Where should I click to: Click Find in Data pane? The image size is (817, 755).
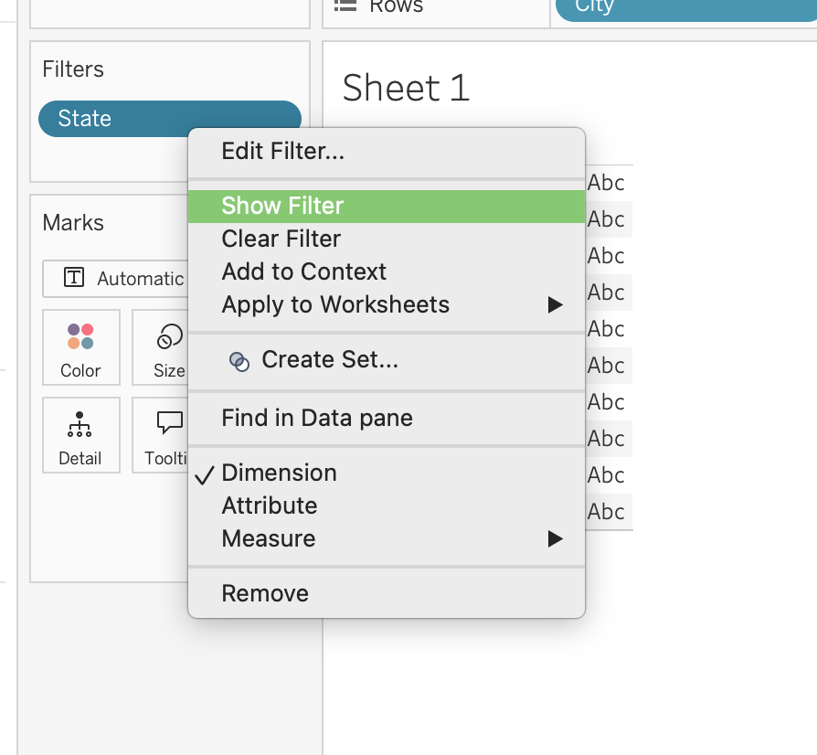pyautogui.click(x=316, y=418)
